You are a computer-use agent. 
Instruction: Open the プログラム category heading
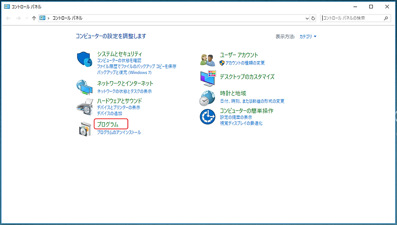(108, 124)
